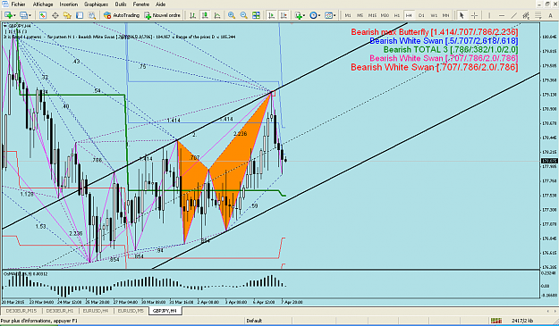Switch chart to candlesticks type
This screenshot has width=559, height=326.
tap(205, 15)
